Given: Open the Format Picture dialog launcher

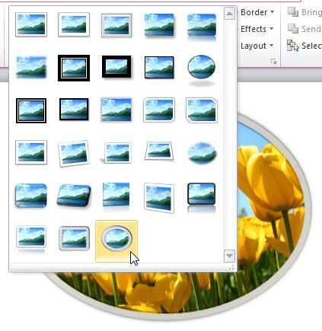Looking at the screenshot, I should pyautogui.click(x=273, y=62).
